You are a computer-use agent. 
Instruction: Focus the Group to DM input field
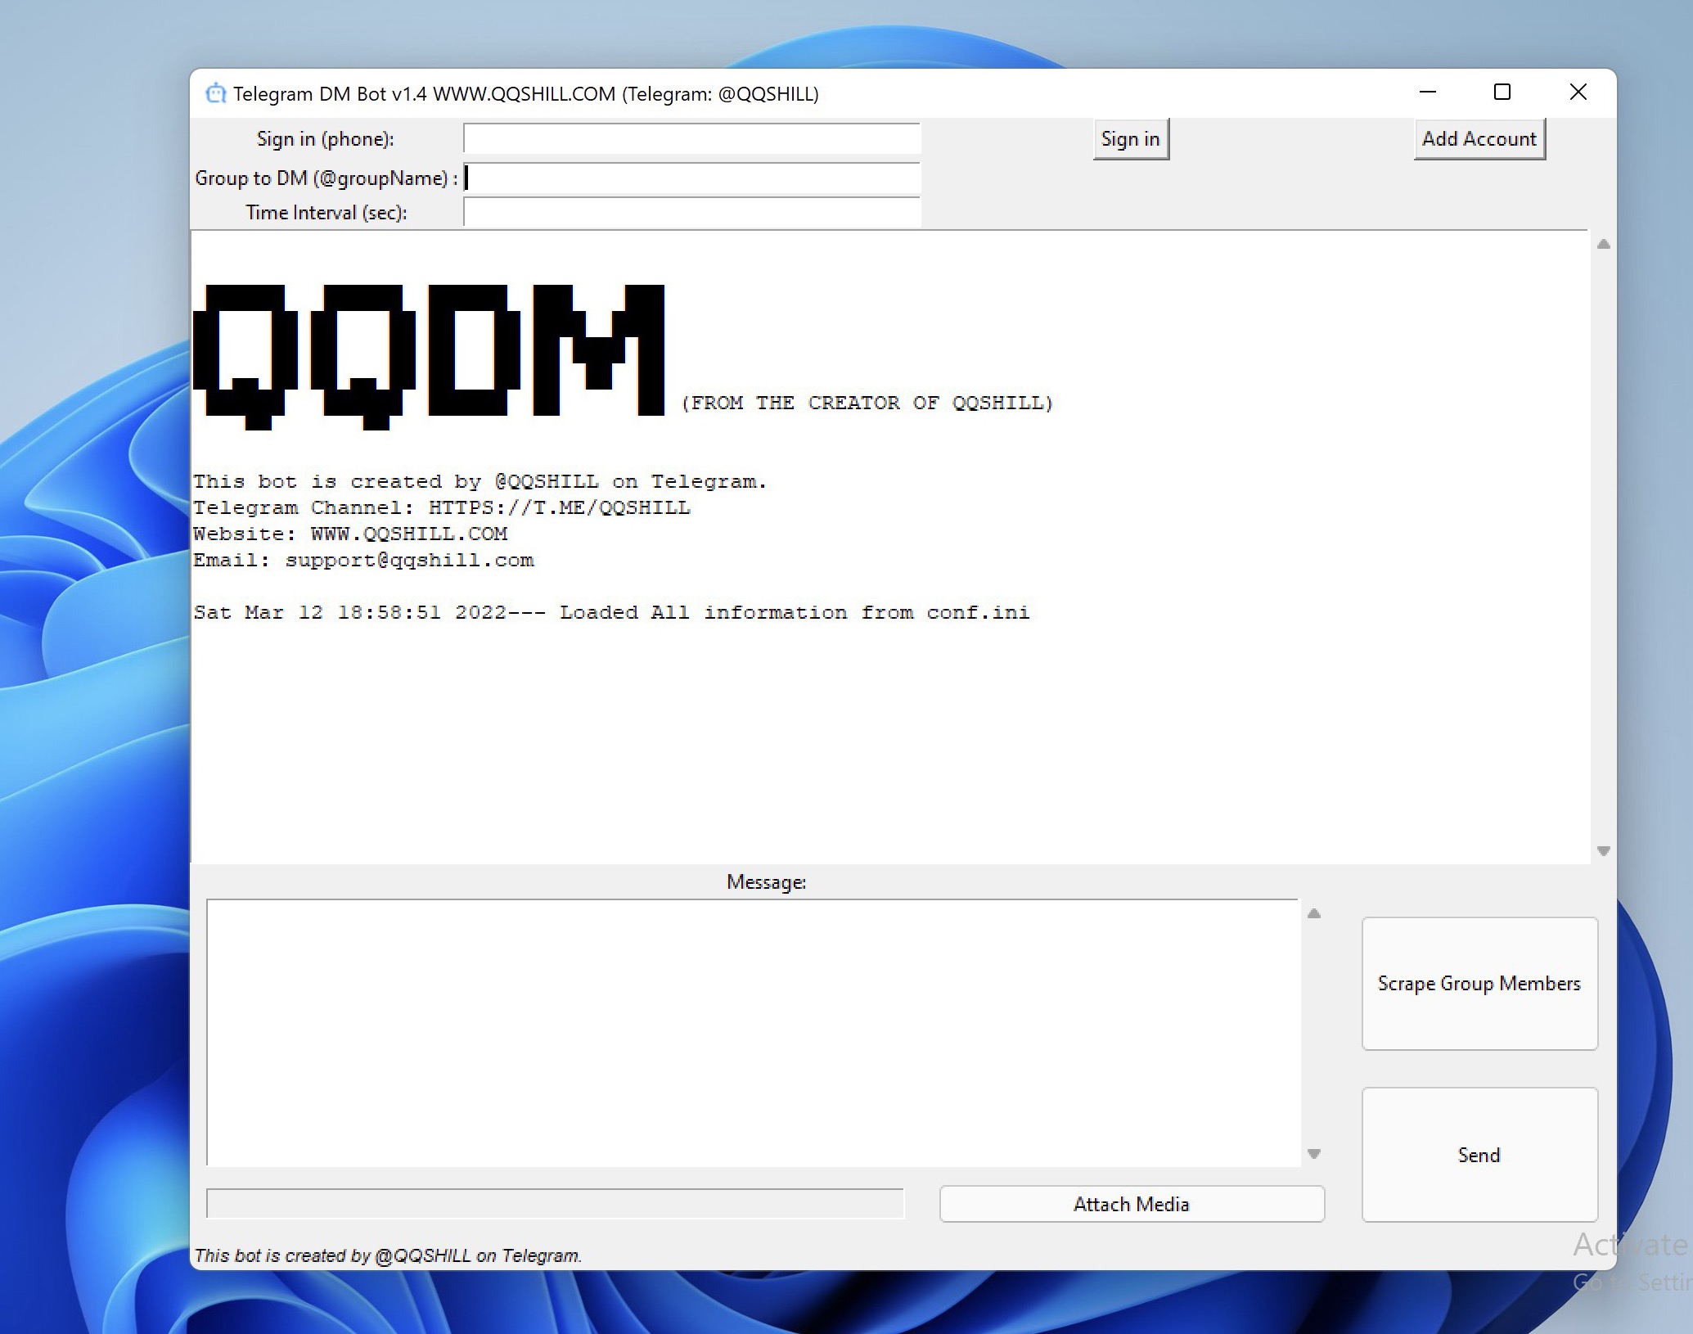click(692, 178)
